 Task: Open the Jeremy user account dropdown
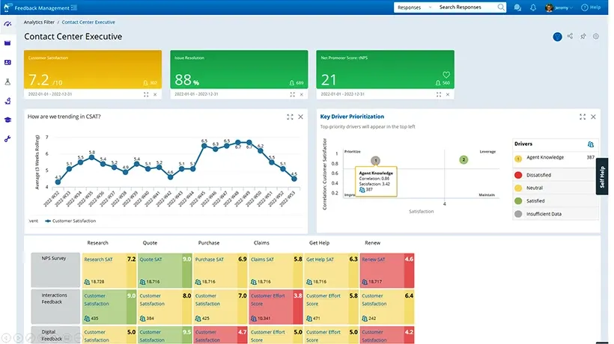pos(559,7)
